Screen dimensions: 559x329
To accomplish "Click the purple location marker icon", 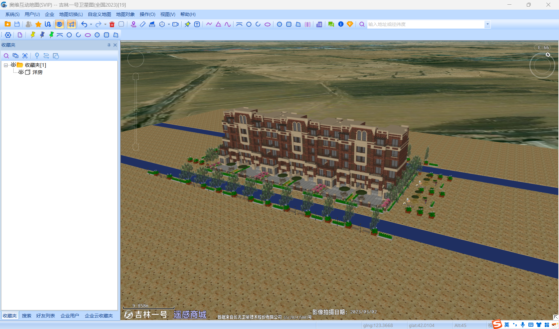I will click(133, 24).
